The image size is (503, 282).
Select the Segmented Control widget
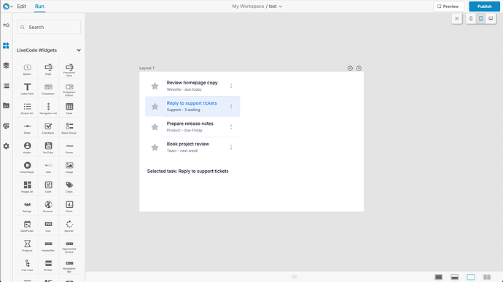(69, 246)
